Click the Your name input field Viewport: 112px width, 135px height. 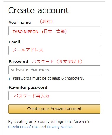point(54,31)
